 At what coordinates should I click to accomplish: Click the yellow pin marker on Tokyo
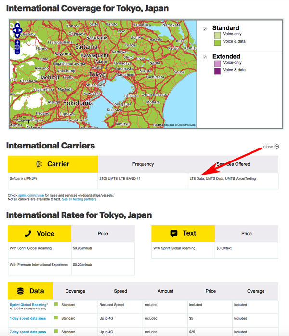point(104,68)
